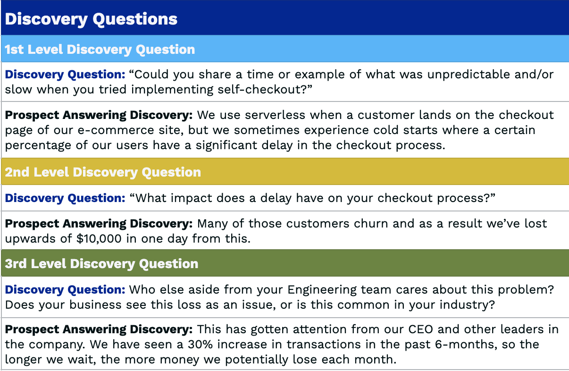Click the "Discovery Question:" label under 1st Level
This screenshot has width=569, height=371.
click(65, 75)
